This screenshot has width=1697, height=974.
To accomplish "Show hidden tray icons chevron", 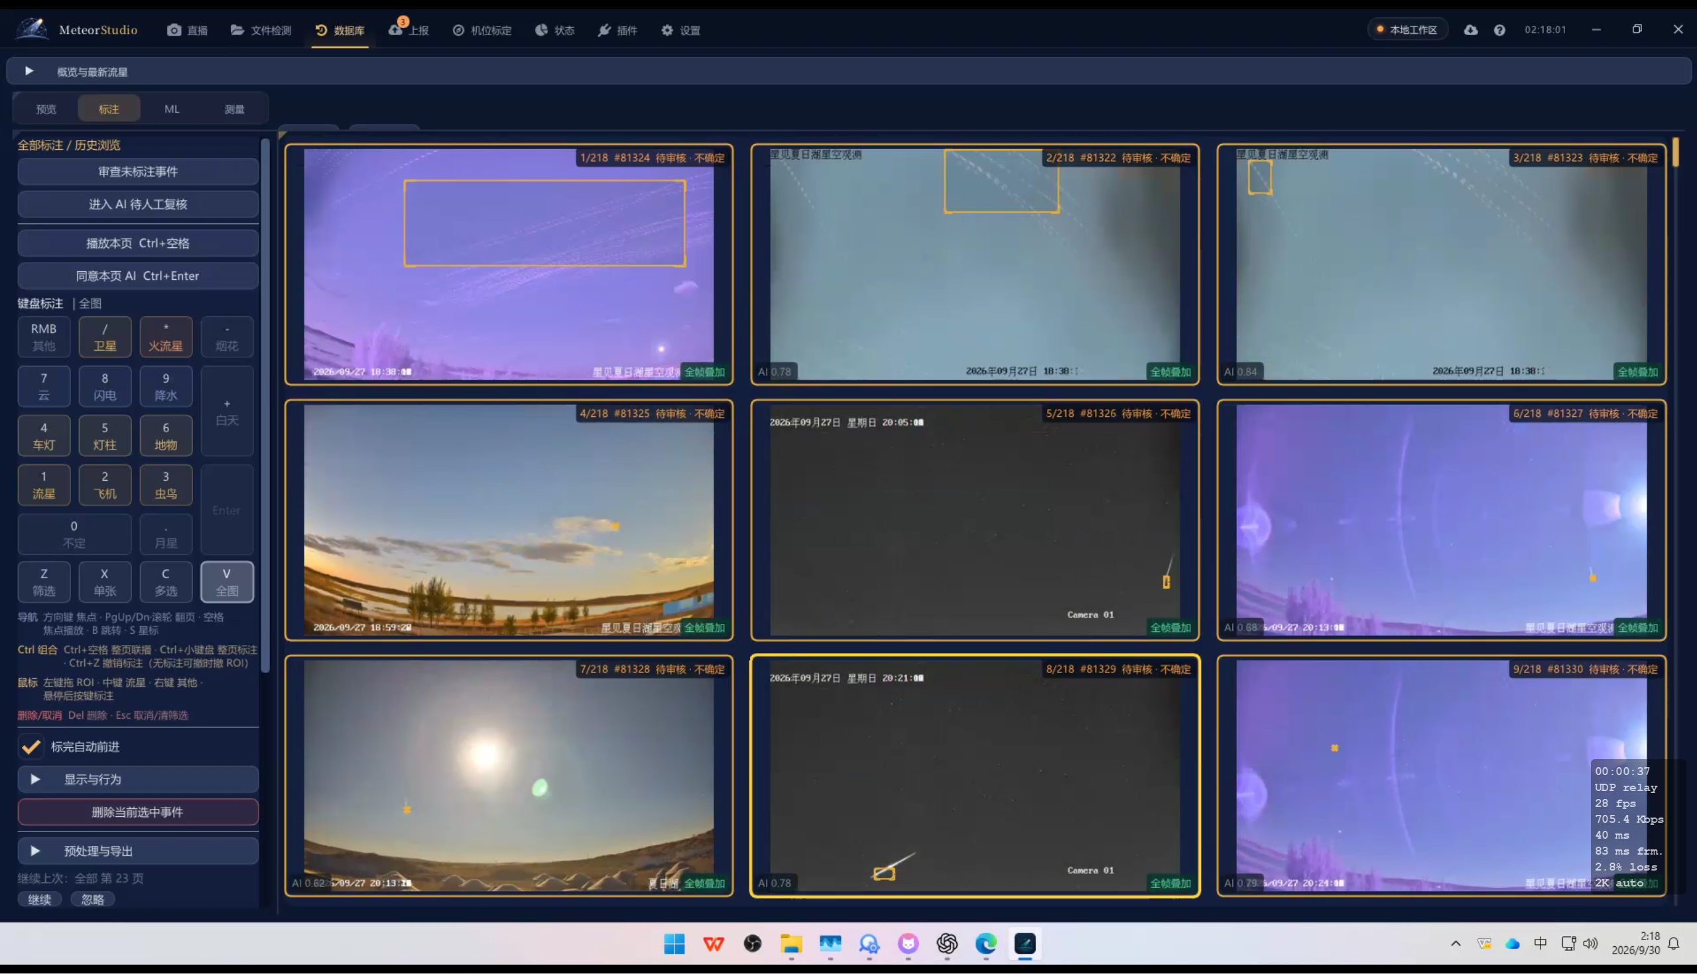I will pyautogui.click(x=1456, y=944).
